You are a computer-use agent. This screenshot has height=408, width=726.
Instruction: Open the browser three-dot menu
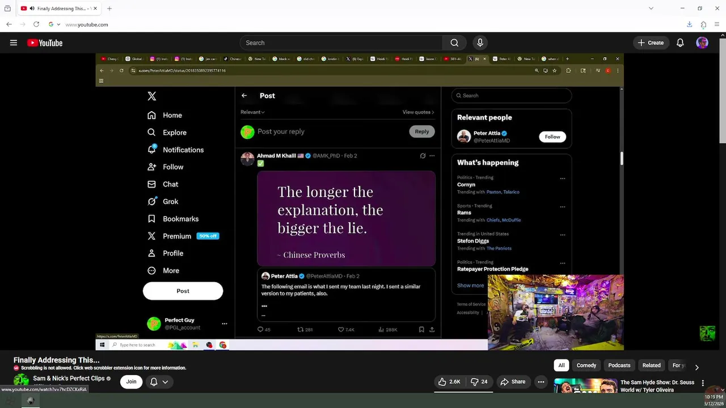click(717, 24)
